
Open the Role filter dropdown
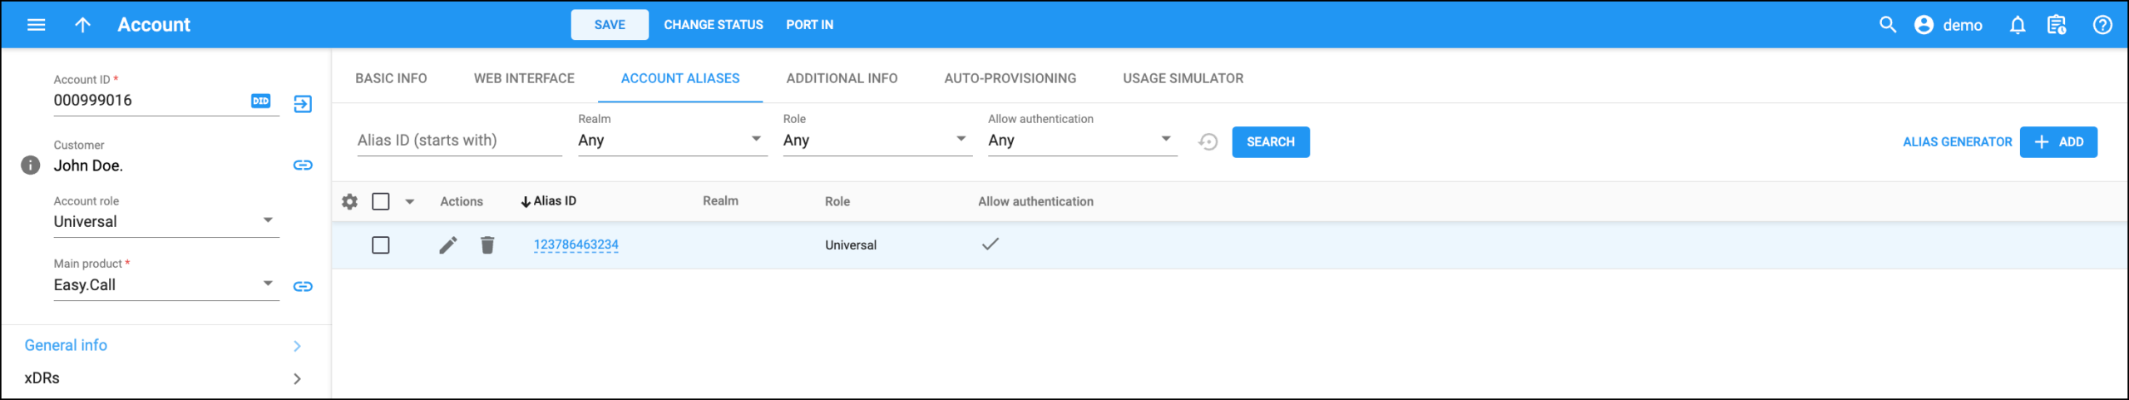pos(877,140)
